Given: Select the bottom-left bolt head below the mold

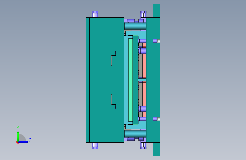Looking at the screenshot, I should (95, 148).
